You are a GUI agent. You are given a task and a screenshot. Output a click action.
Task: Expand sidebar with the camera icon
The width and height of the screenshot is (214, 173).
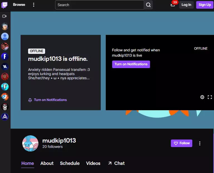click(4, 16)
